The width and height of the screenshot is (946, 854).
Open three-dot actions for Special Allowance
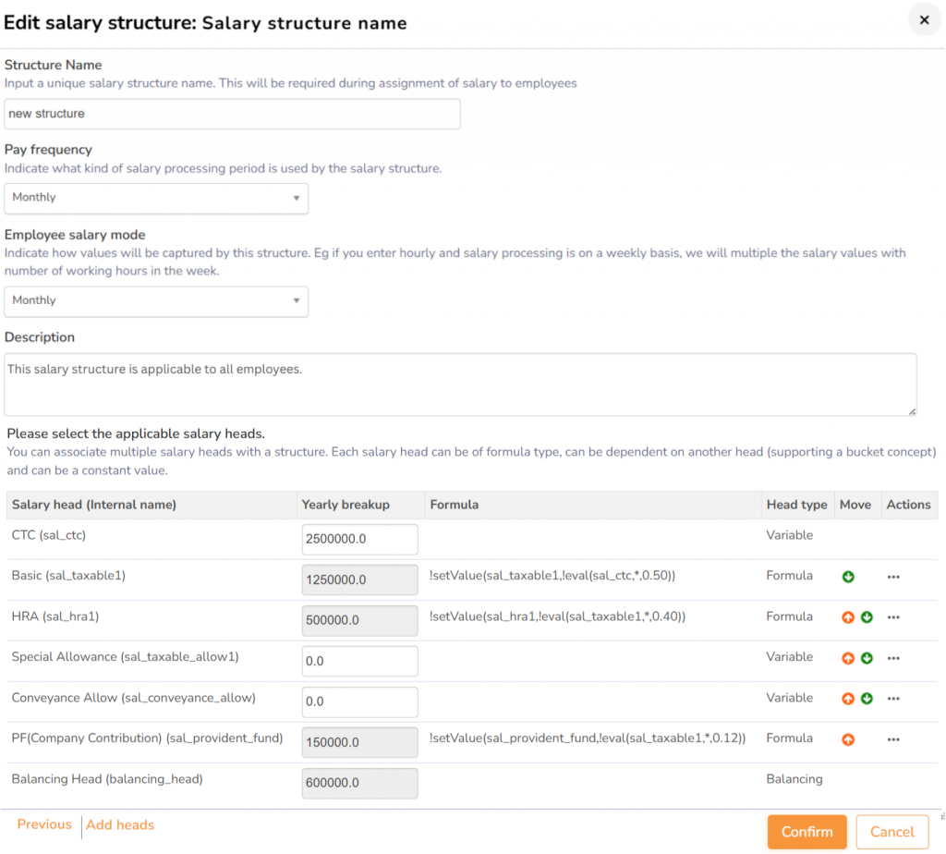(892, 658)
